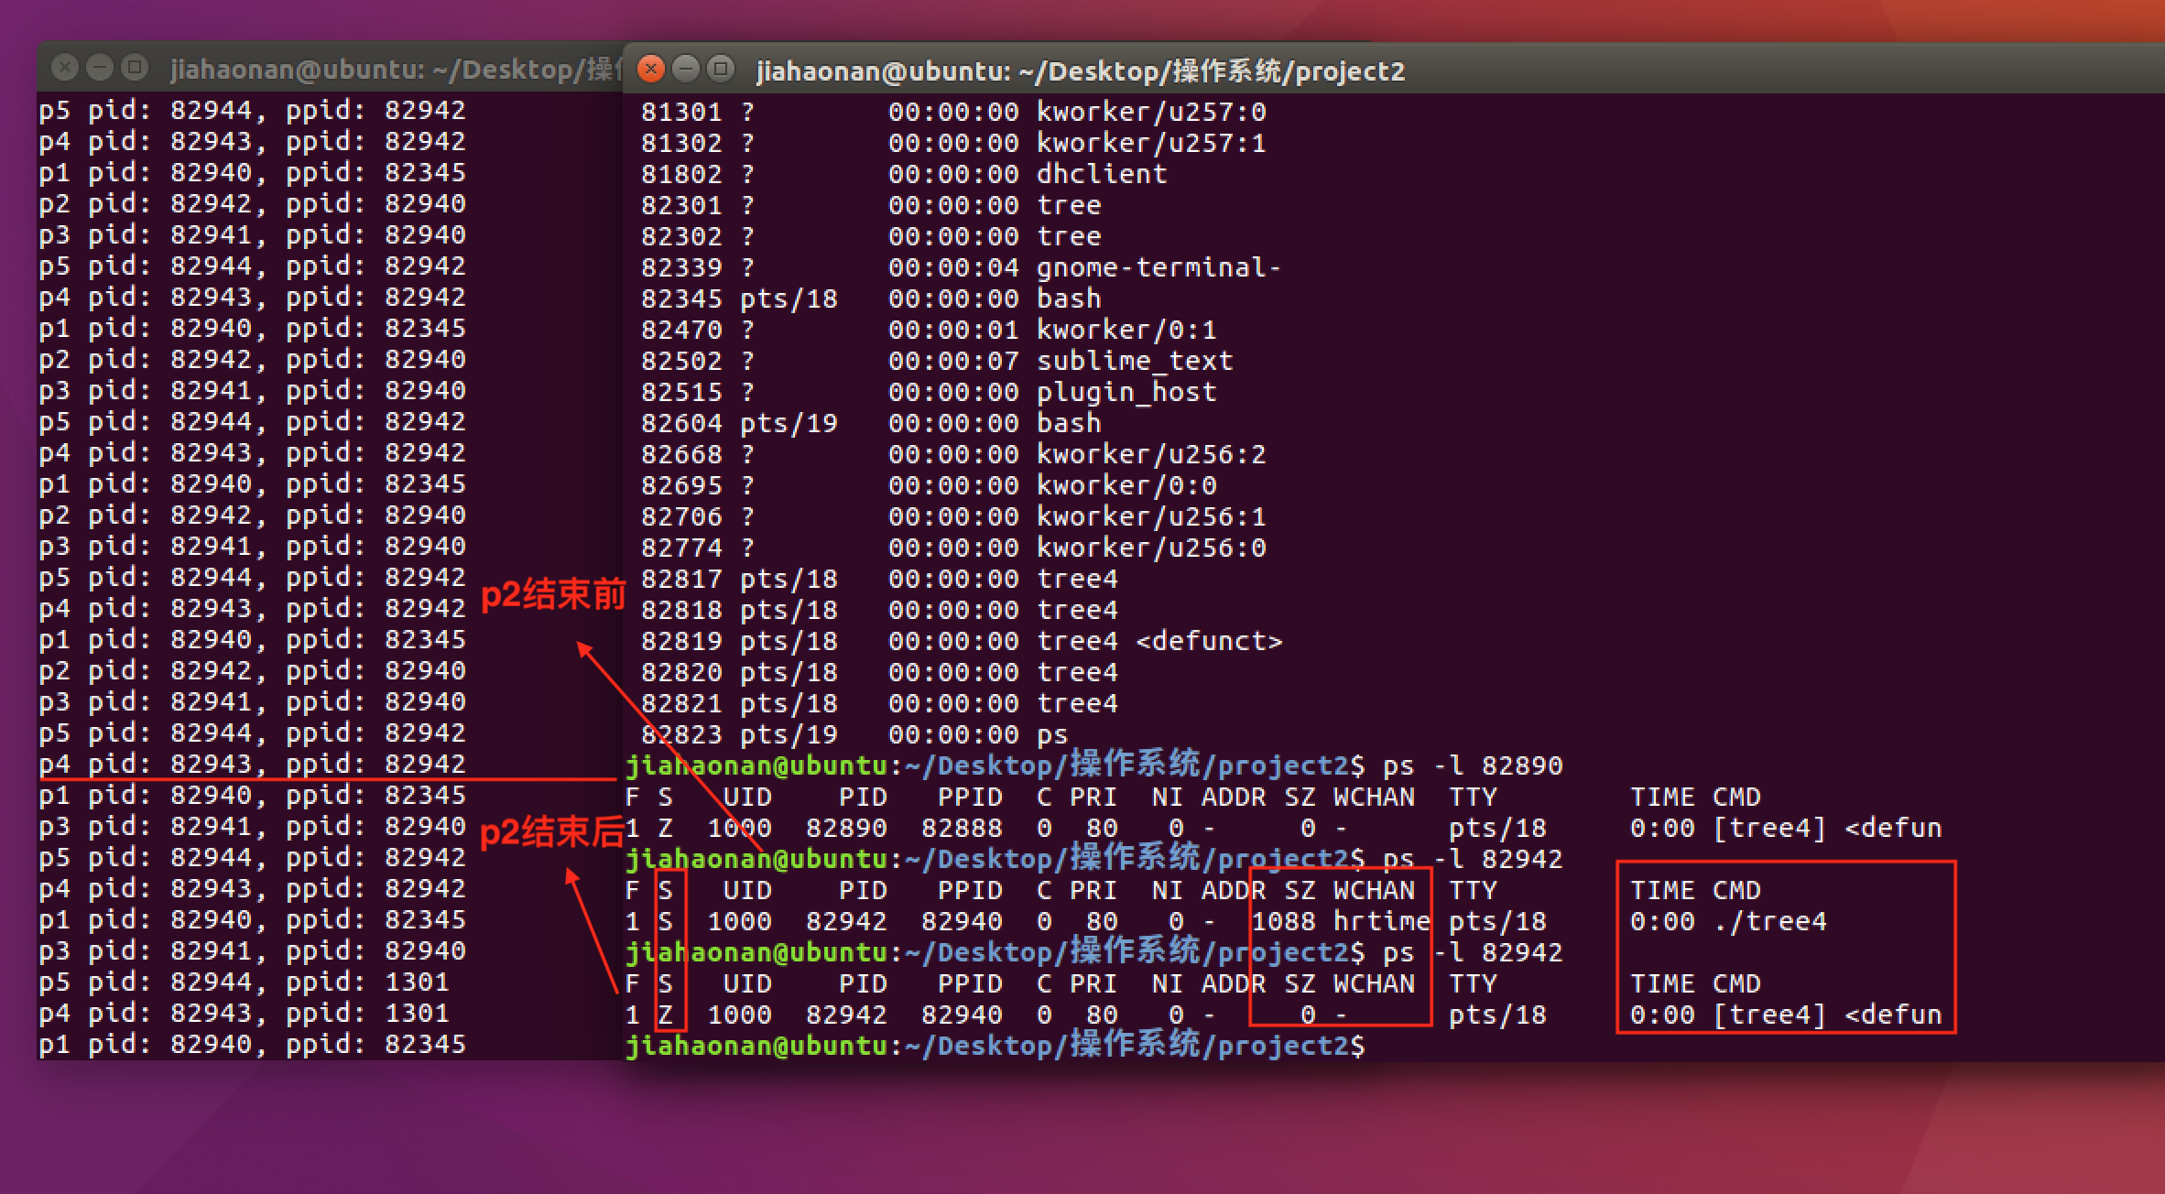The height and width of the screenshot is (1194, 2165).
Task: Click the 82345 pts/18 bash row
Action: (x=871, y=298)
